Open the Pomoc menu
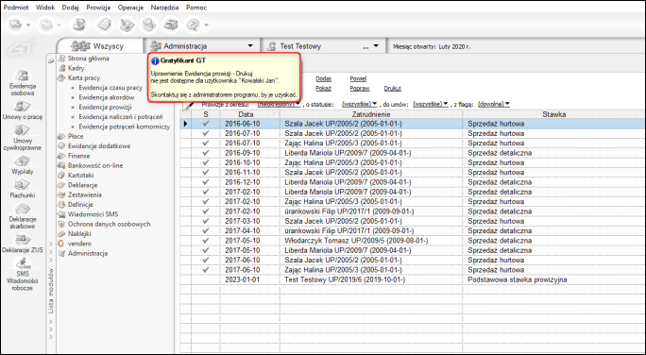646x355 pixels. (196, 8)
